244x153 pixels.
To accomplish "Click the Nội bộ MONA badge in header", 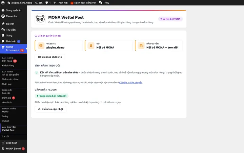I will (170, 19).
